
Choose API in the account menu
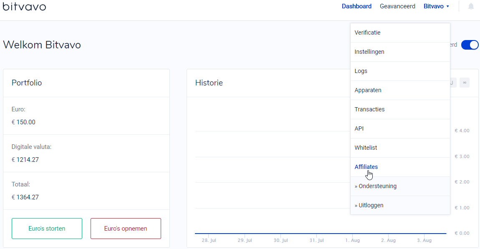[400, 129]
